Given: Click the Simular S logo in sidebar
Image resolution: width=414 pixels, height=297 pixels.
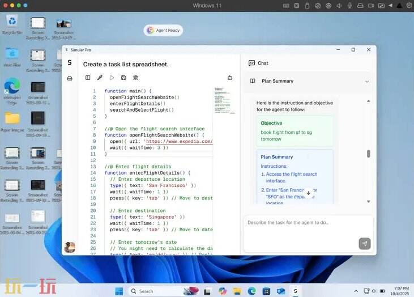Looking at the screenshot, I should pos(70,63).
